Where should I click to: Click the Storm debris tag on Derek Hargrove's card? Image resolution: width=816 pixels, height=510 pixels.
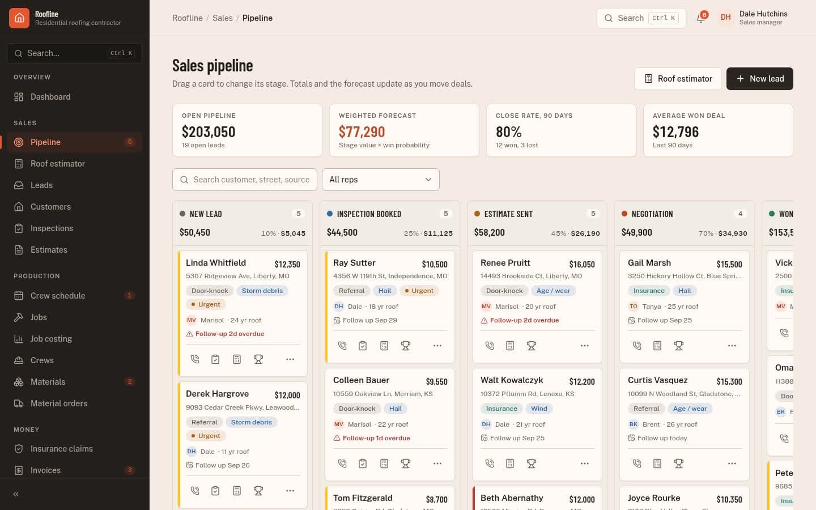252,422
